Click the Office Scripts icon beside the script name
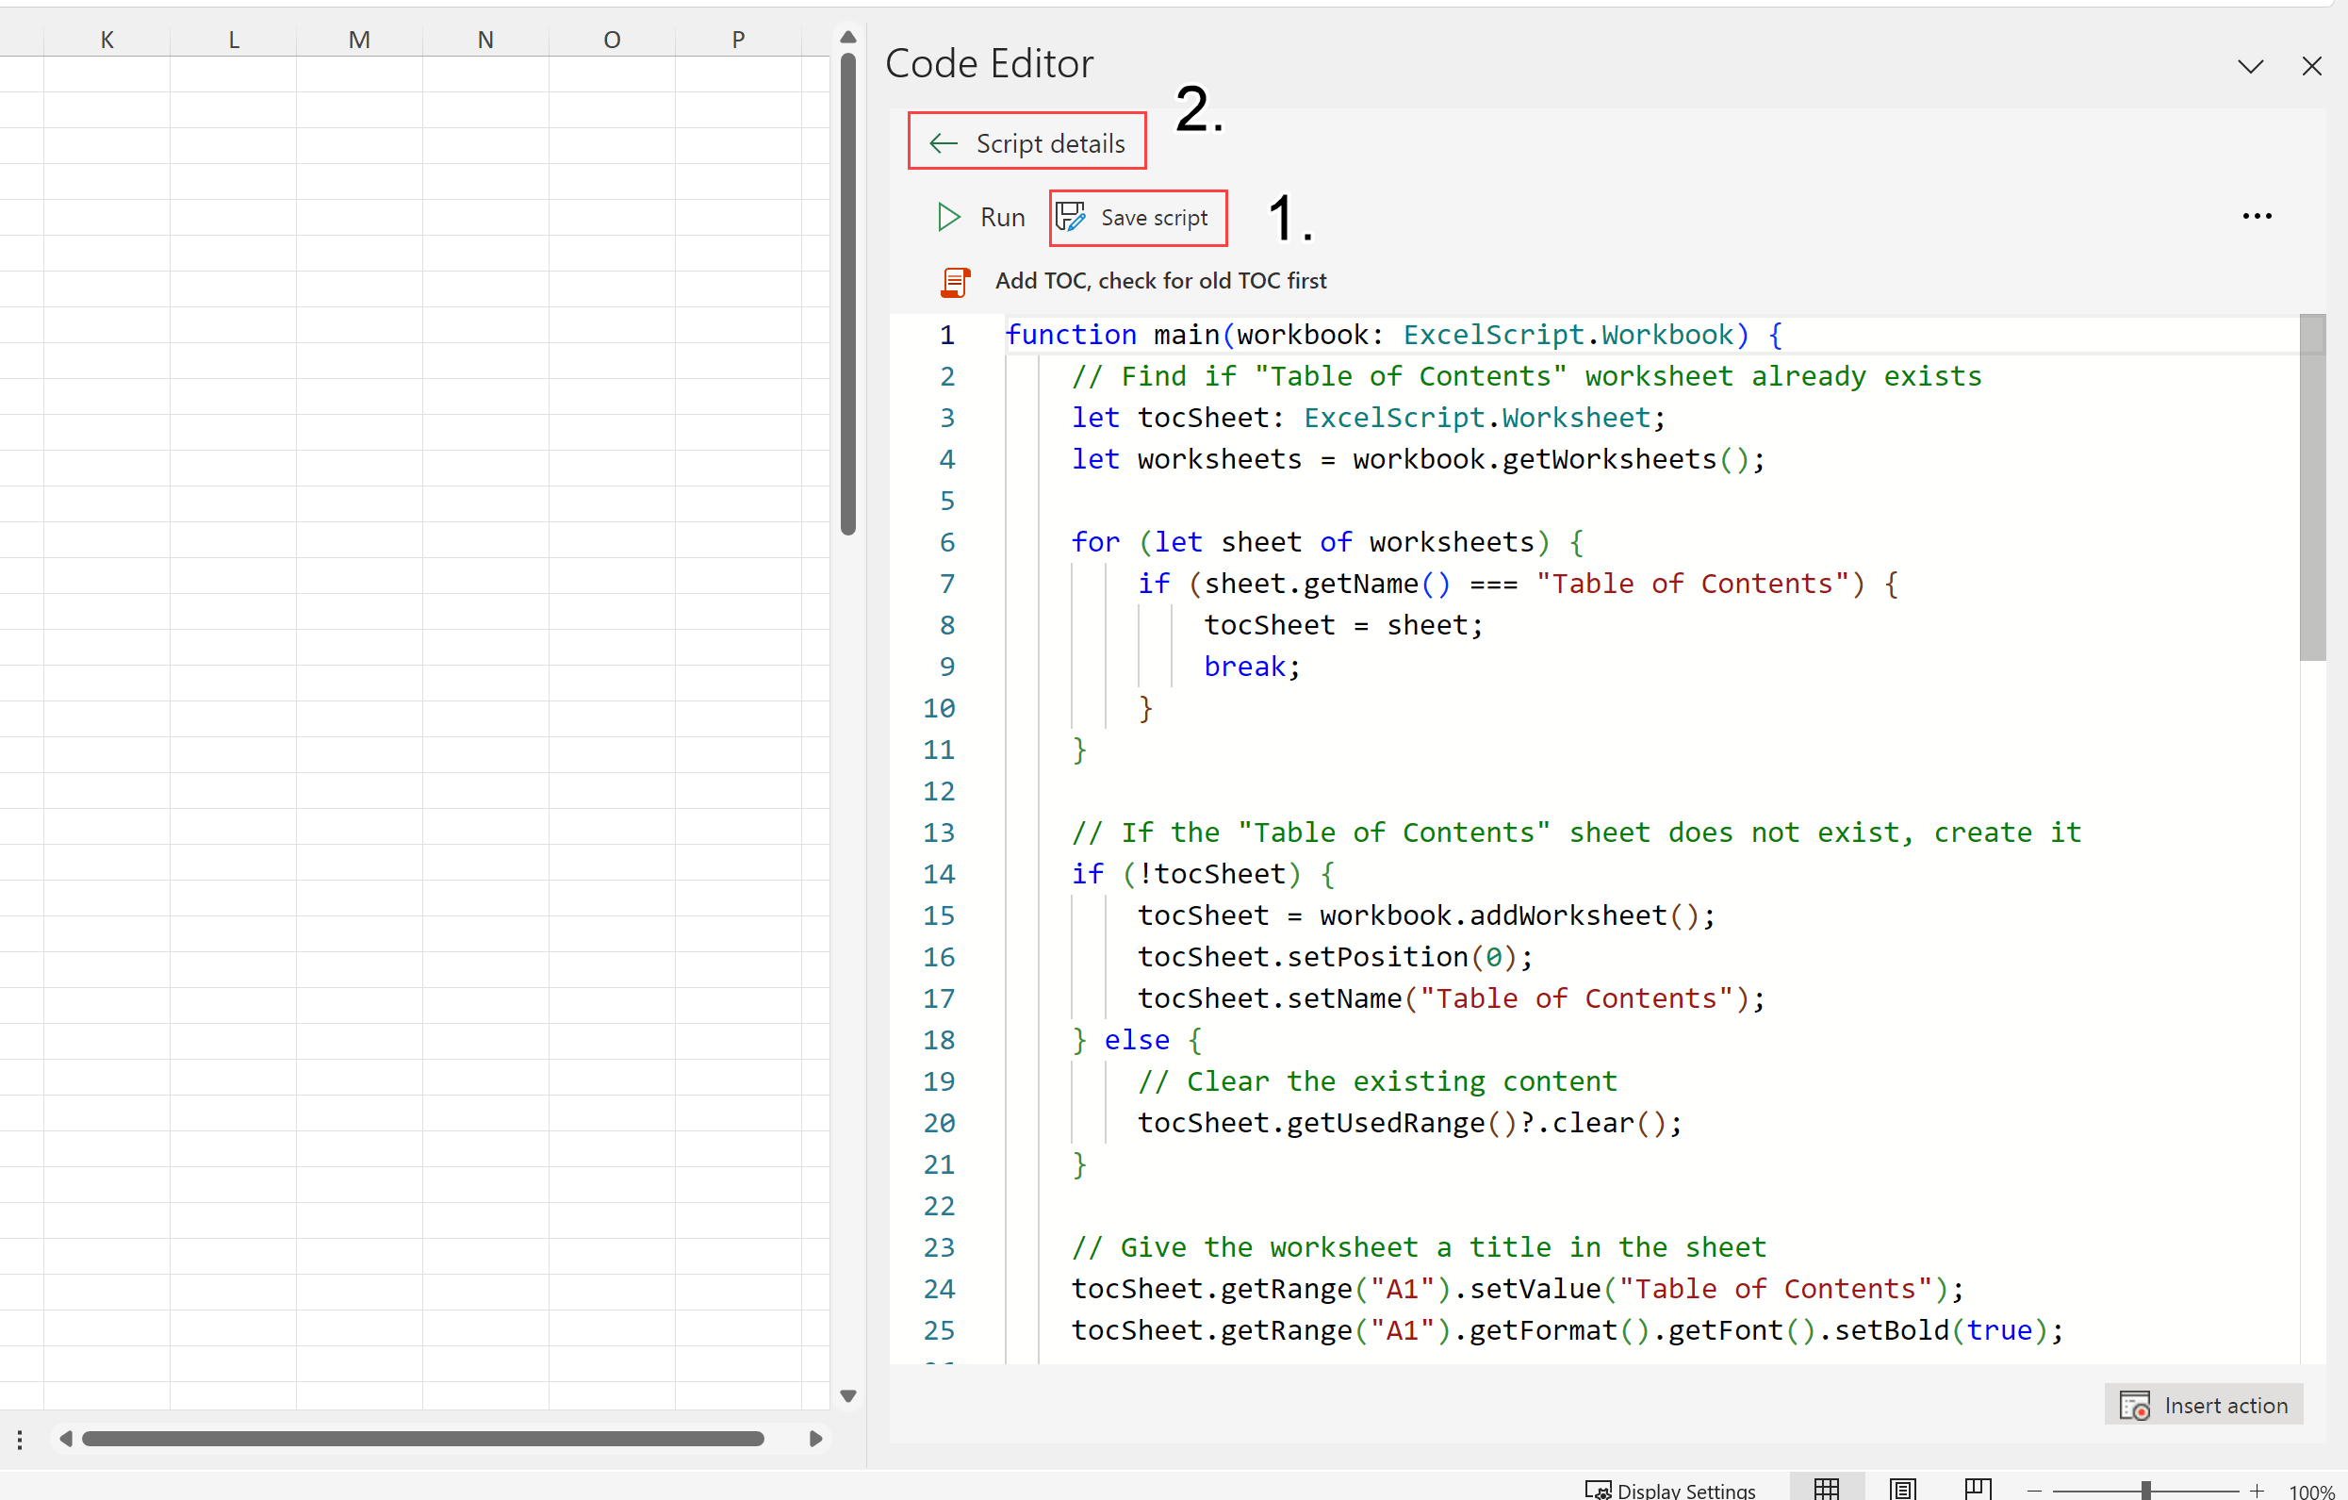The width and height of the screenshot is (2348, 1500). tap(956, 281)
